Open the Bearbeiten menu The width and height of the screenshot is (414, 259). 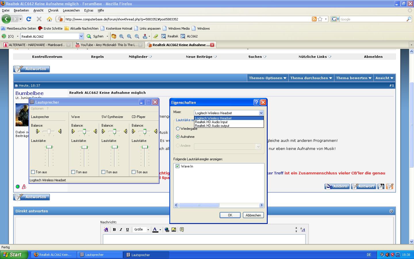[x=21, y=10]
